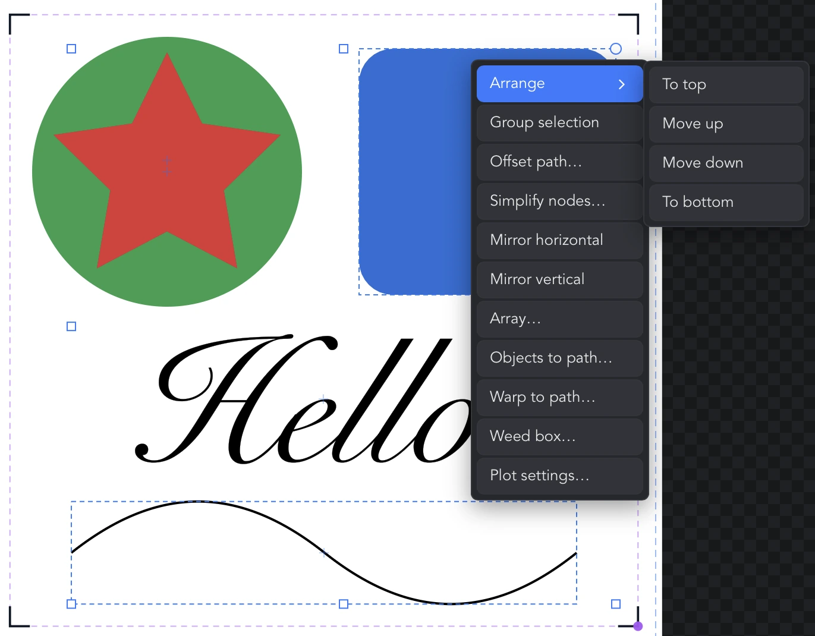Open Offset path… from the context menu
The height and width of the screenshot is (636, 815).
coord(559,162)
